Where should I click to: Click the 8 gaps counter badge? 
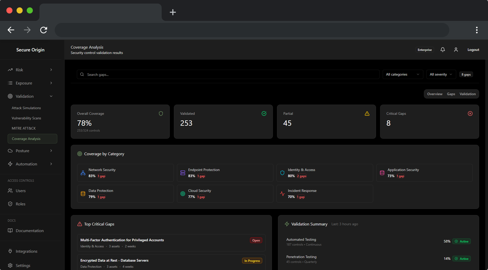[x=466, y=74]
